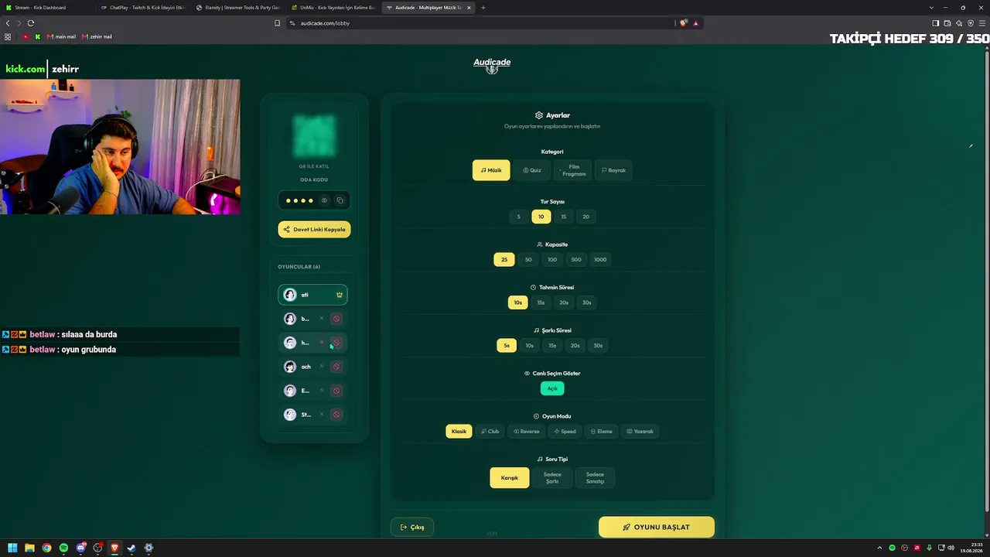Ban the player named 'ach'
Screen dimensions: 990x557
pyautogui.click(x=336, y=367)
